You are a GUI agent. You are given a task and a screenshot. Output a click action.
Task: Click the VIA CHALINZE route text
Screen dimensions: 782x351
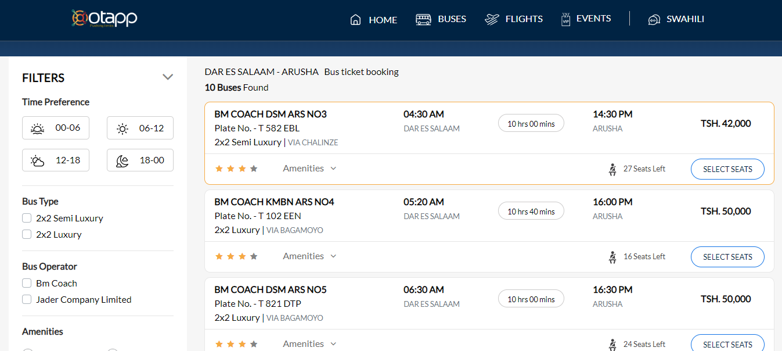(313, 142)
